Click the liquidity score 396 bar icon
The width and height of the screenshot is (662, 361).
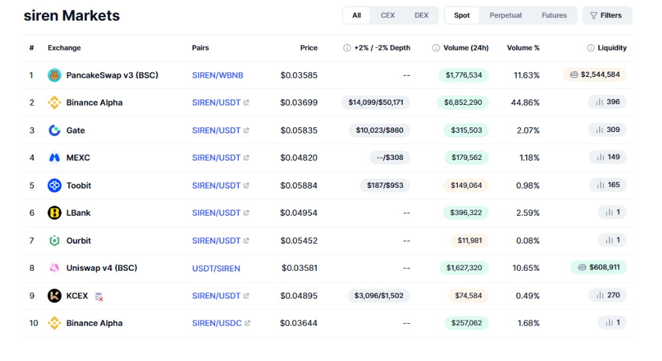coord(599,102)
